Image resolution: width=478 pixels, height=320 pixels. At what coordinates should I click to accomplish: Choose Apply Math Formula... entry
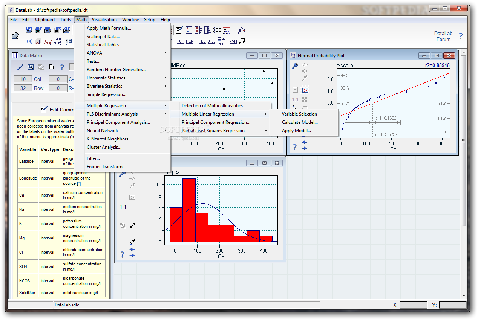click(x=122, y=28)
